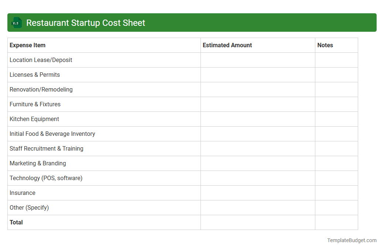The height and width of the screenshot is (251, 384).
Task: Click the Renovation/Remodeling expense item
Action: pos(41,89)
